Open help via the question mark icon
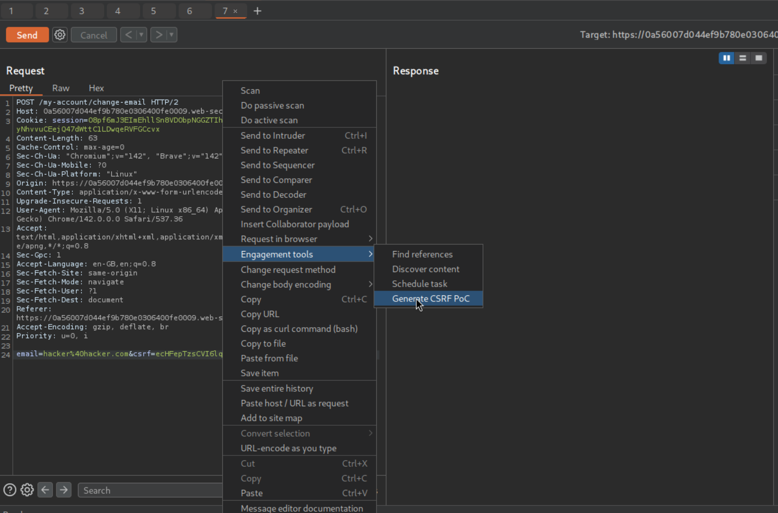Image resolution: width=778 pixels, height=513 pixels. [x=10, y=490]
